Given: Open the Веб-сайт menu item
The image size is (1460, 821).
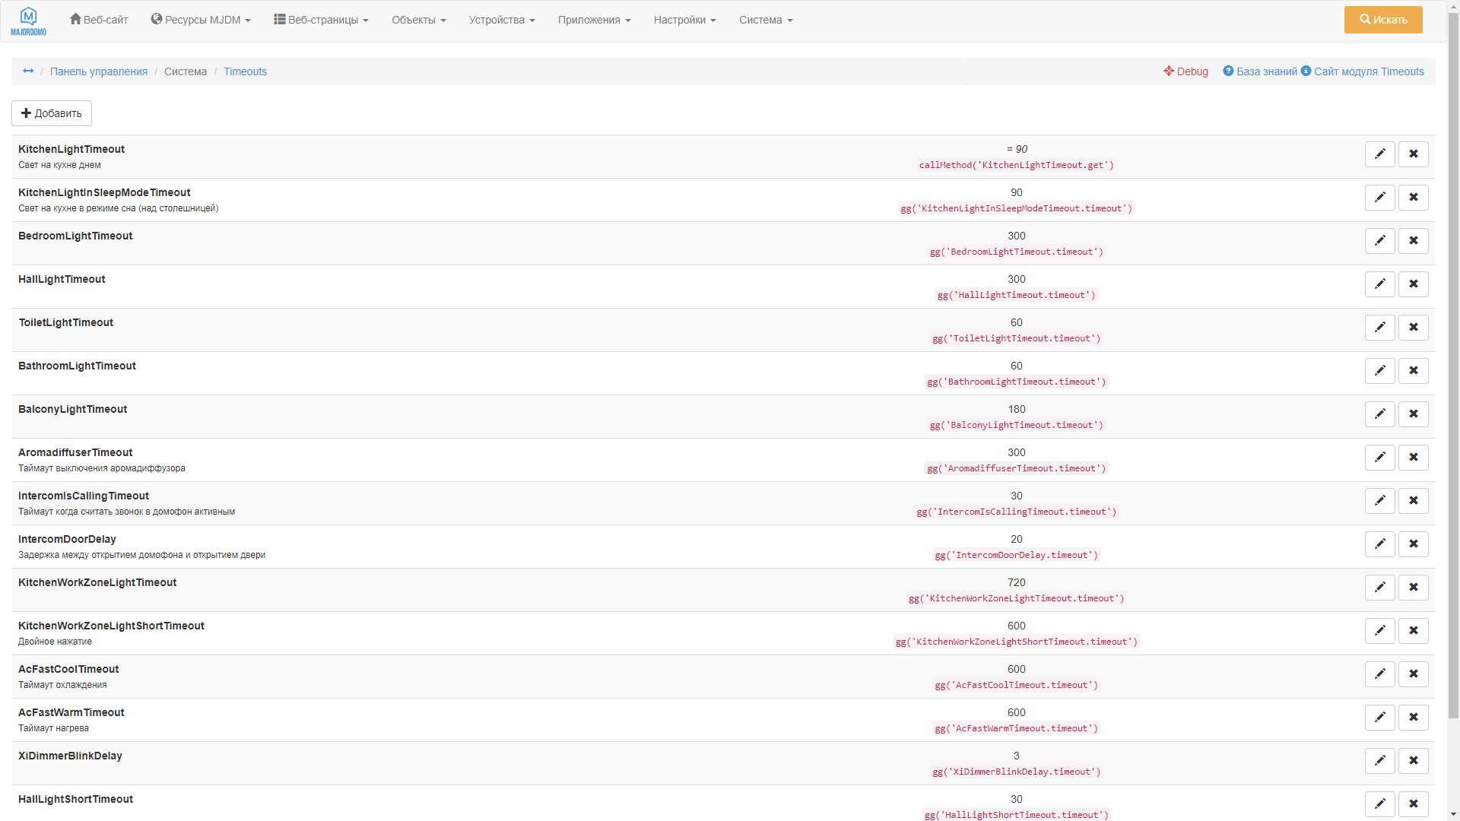Looking at the screenshot, I should click(x=98, y=20).
